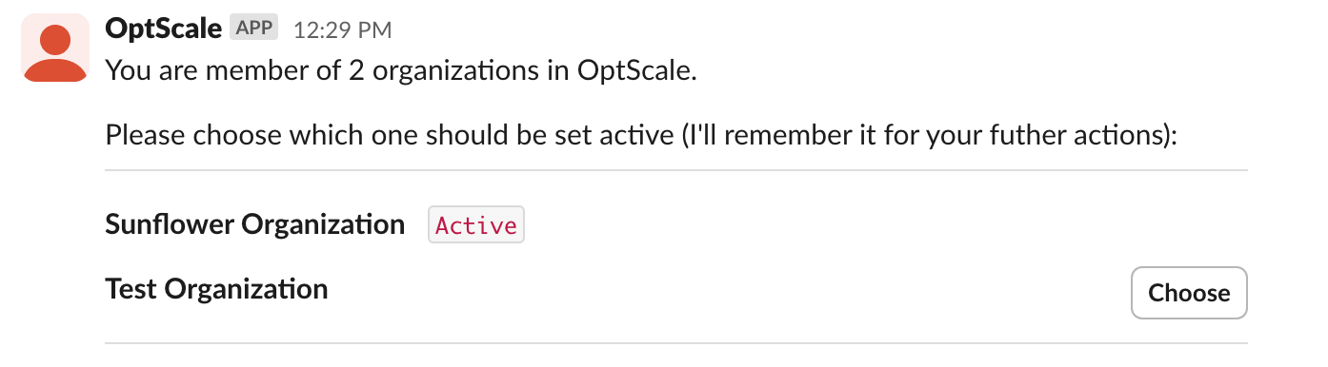This screenshot has height=367, width=1328.
Task: Click the divider line below Test Organization
Action: click(x=676, y=342)
